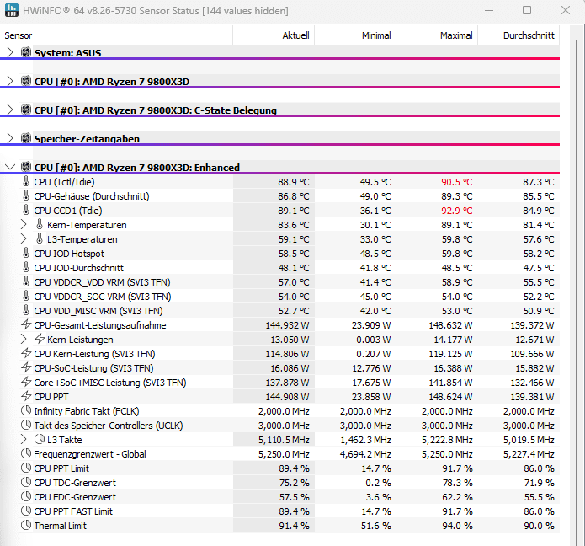This screenshot has height=546, width=585.
Task: Click lightning icon of Core+SoC+MISC Leistung
Action: (x=26, y=382)
